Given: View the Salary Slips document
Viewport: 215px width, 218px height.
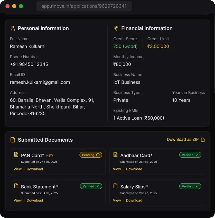Looking at the screenshot, I should 117,200.
